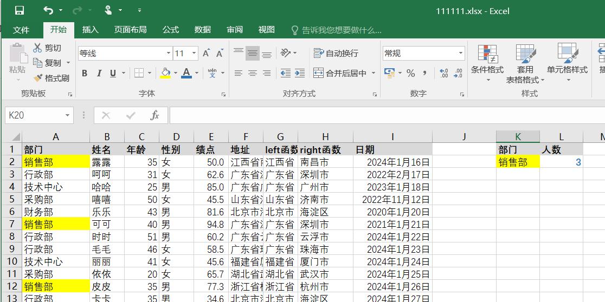Save the workbook with the floppy disk icon
This screenshot has height=302, width=605.
tap(20, 10)
